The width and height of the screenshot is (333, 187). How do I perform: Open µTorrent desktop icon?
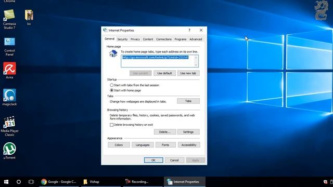(x=9, y=151)
